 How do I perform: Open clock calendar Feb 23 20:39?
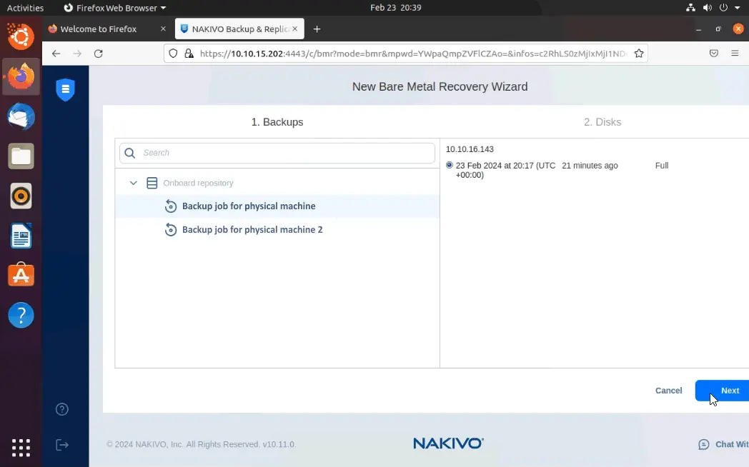(395, 8)
